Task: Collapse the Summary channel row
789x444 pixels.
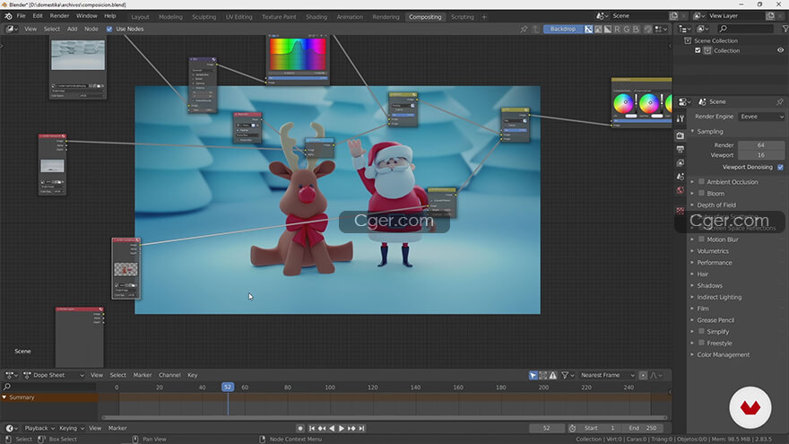Action: (4, 397)
